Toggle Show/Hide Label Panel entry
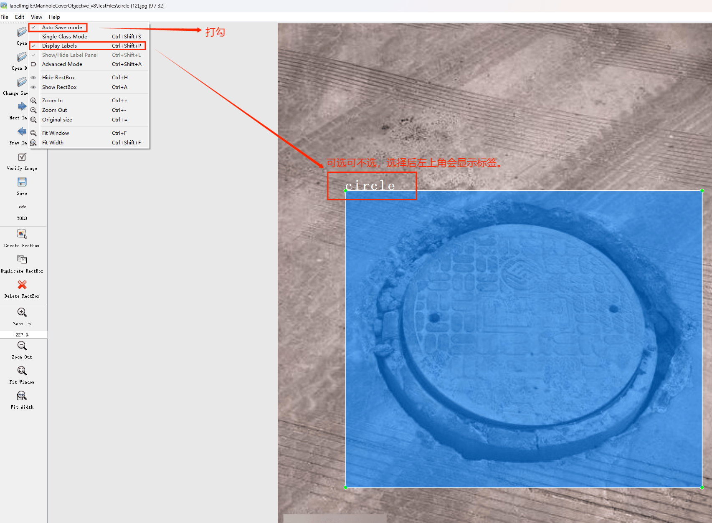The image size is (712, 523). click(89, 55)
